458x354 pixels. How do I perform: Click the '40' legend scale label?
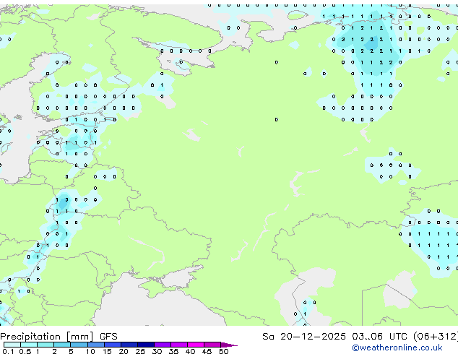click(x=190, y=351)
